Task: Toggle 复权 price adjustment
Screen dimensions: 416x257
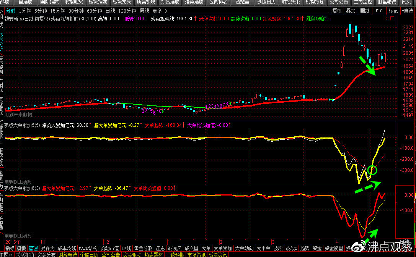Action: pyautogui.click(x=337, y=11)
